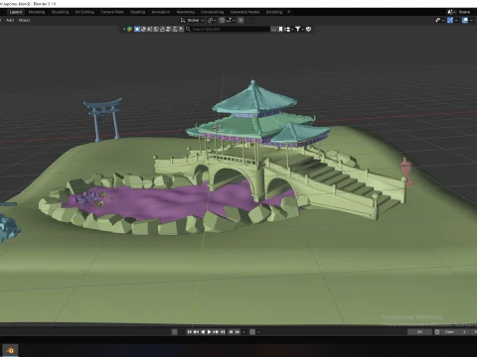Open the Add menu in viewport header
This screenshot has width=477, height=357.
click(x=10, y=20)
